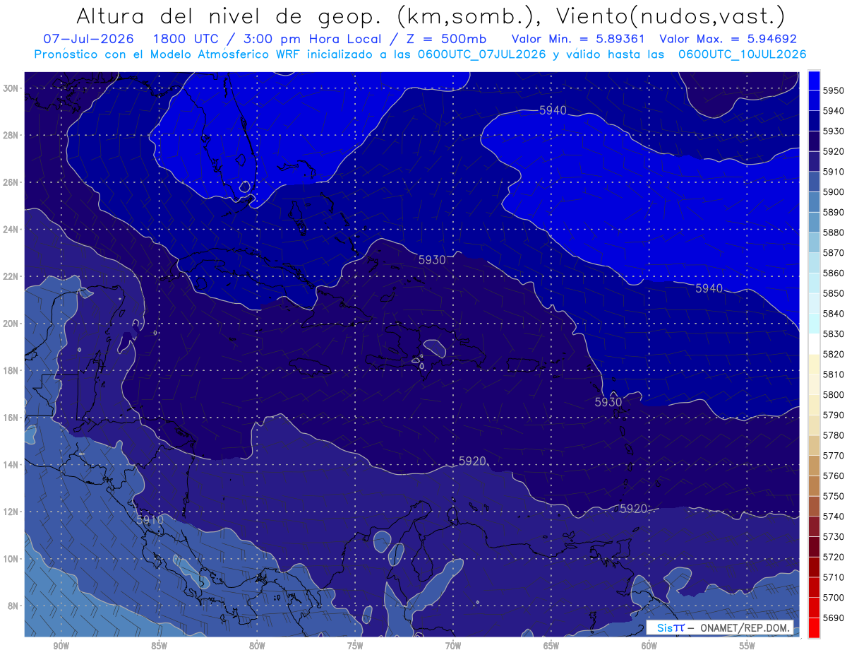Click the colorbar label 5830

pyautogui.click(x=834, y=334)
